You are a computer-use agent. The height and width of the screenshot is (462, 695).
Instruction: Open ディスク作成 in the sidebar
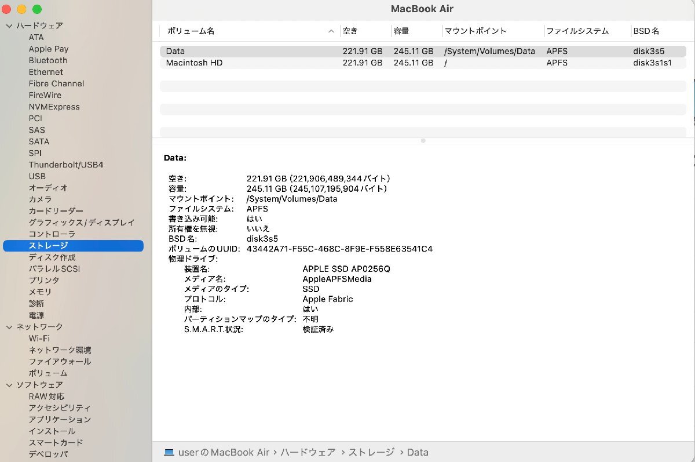click(x=52, y=257)
